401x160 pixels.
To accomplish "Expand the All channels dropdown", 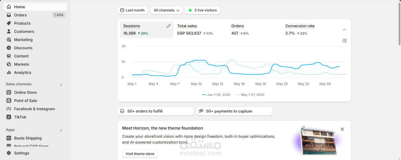I will [166, 10].
